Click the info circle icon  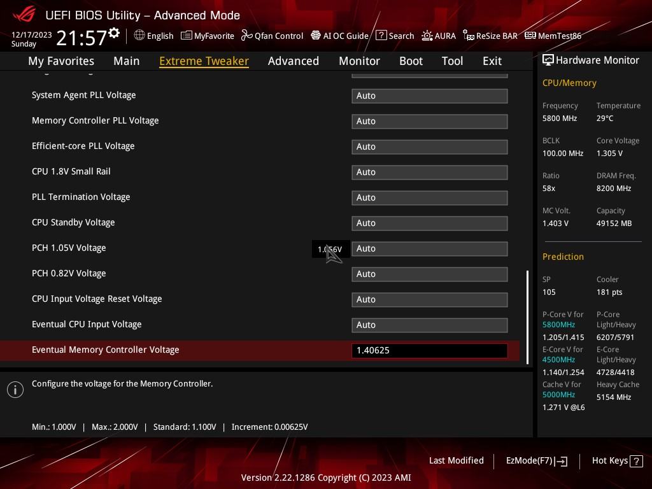[15, 390]
